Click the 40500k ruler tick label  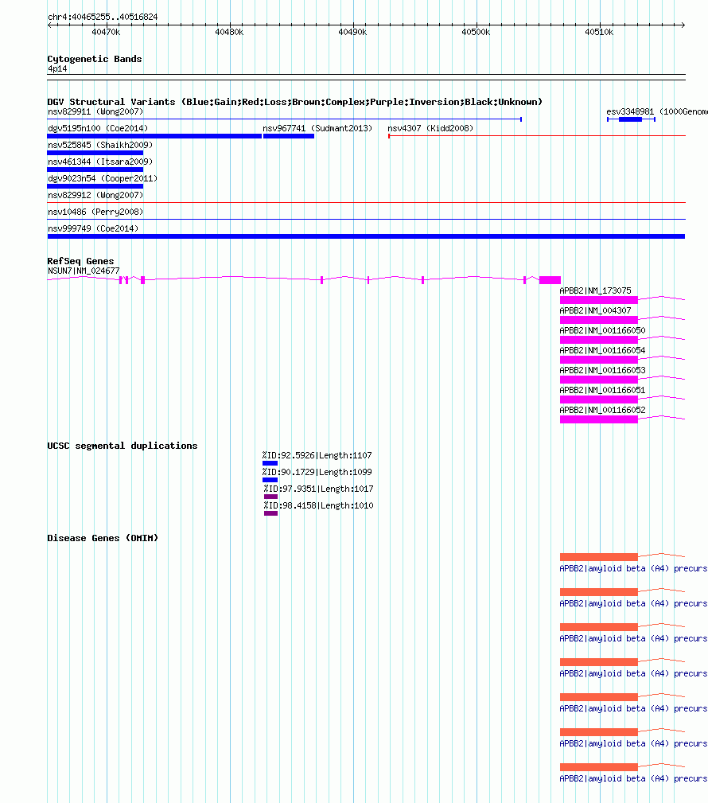coord(476,32)
